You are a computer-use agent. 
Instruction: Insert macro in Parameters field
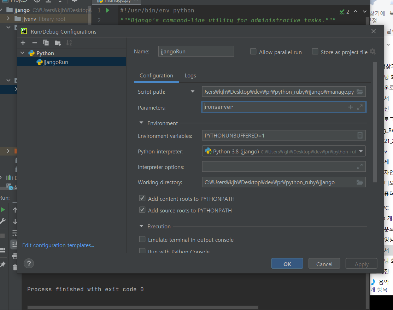click(350, 107)
